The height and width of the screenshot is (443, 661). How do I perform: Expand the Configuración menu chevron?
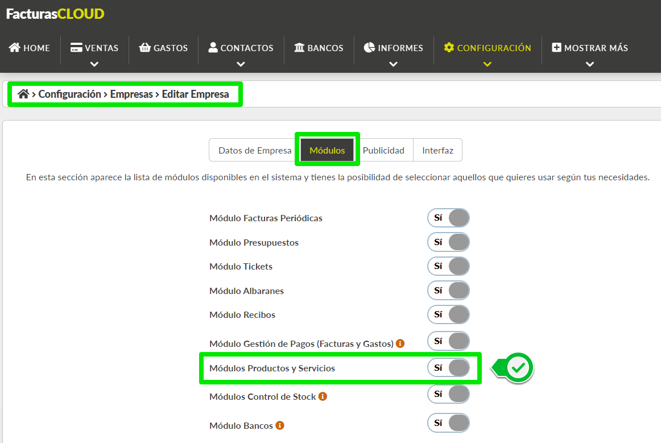[x=488, y=64]
